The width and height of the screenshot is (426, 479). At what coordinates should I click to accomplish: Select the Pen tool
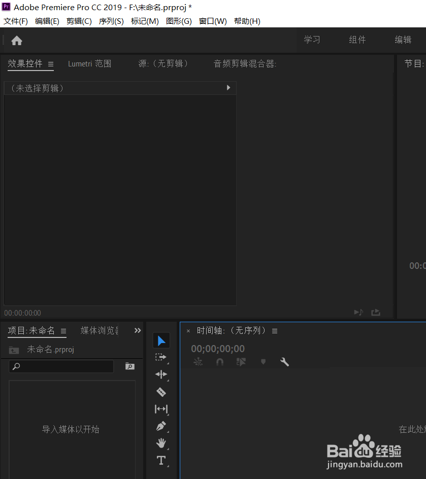[x=161, y=426]
